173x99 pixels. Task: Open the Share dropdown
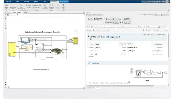click(x=63, y=6)
